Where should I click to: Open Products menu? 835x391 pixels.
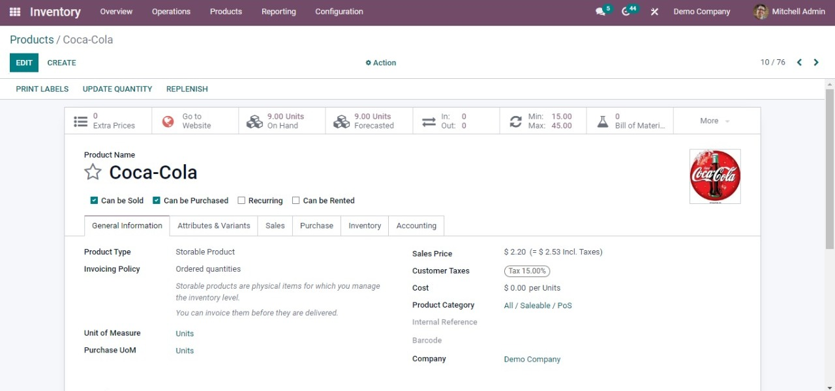[x=226, y=12]
